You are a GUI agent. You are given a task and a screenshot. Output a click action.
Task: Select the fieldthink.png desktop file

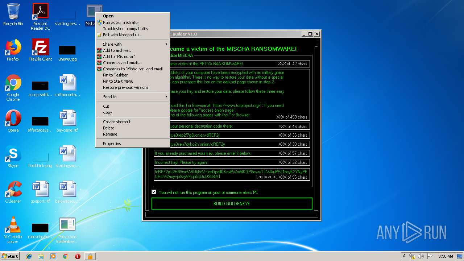(x=40, y=159)
